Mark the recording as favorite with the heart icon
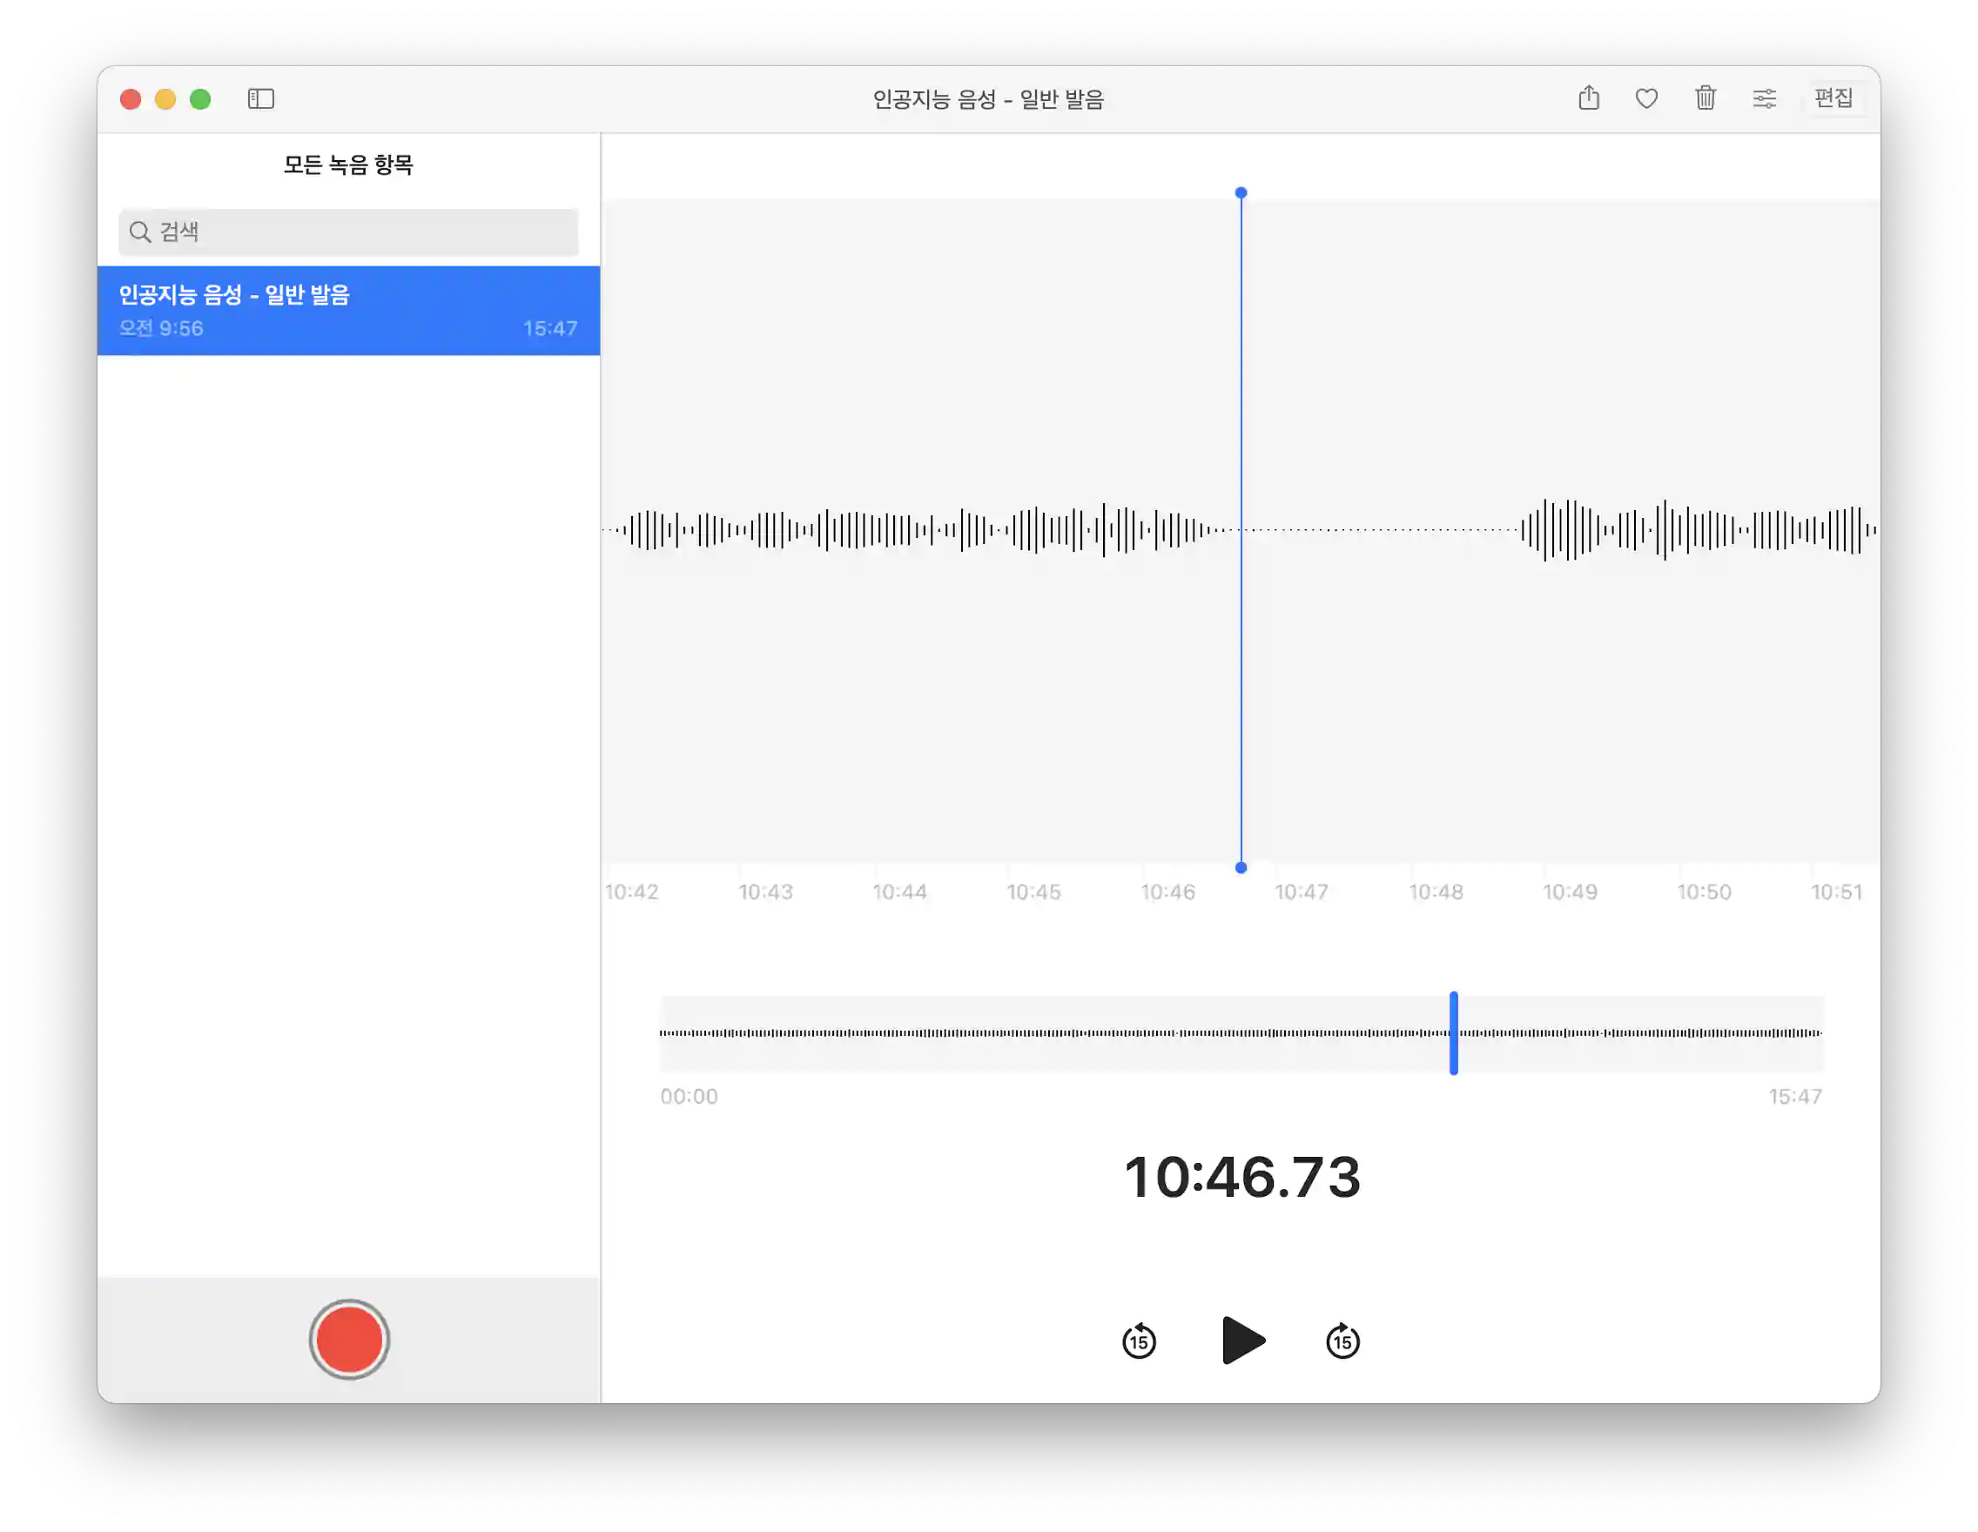The image size is (1978, 1532). pyautogui.click(x=1646, y=97)
